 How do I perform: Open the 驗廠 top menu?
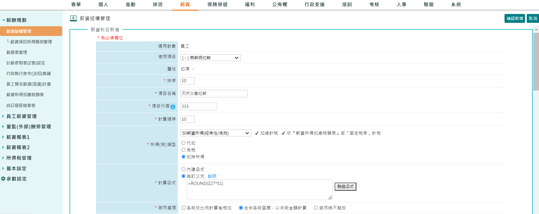click(429, 5)
